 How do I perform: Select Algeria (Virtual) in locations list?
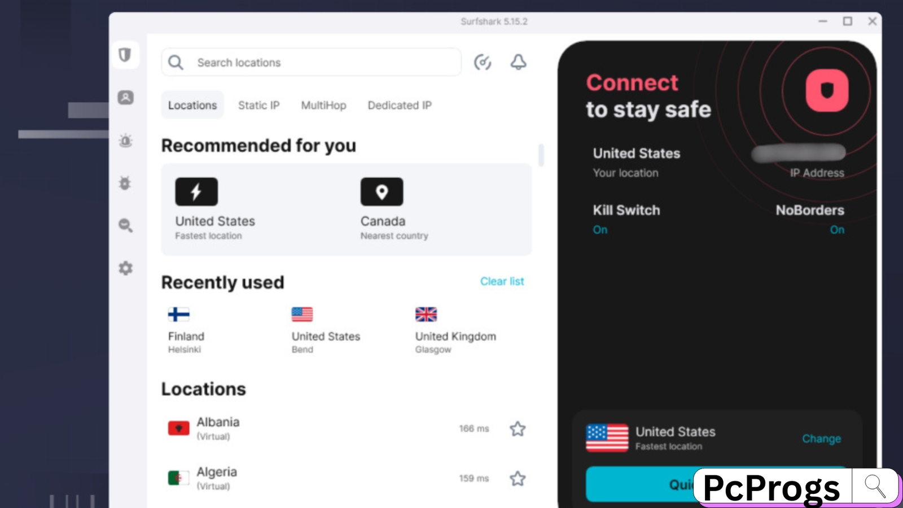(347, 479)
